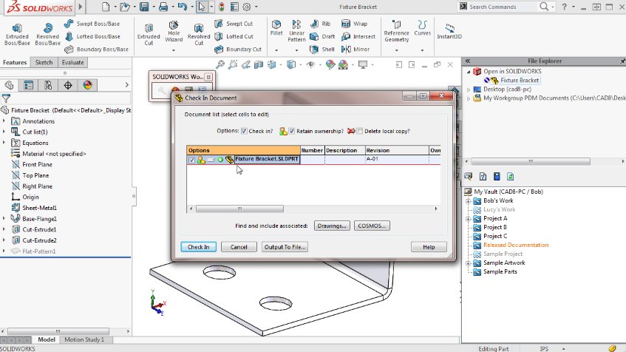The image size is (626, 352).
Task: Select Fixture Bracket in File Explorer
Action: [x=520, y=81]
